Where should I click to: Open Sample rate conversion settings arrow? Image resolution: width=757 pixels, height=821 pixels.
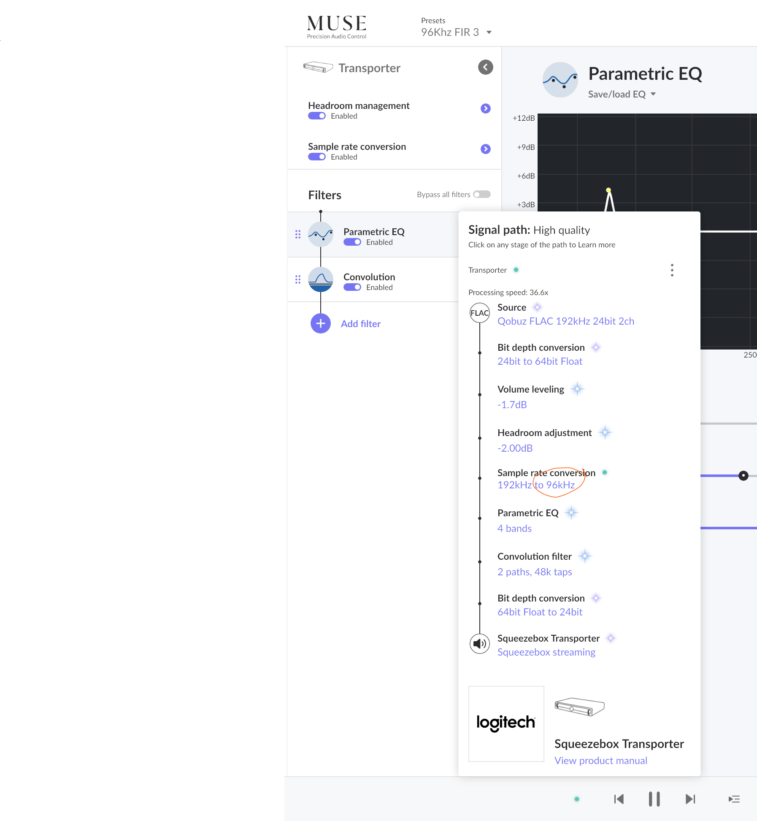(x=485, y=149)
